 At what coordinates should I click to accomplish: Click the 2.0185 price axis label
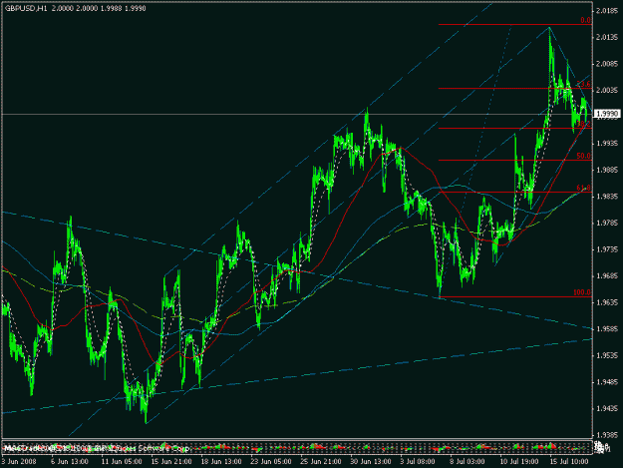[x=607, y=11]
